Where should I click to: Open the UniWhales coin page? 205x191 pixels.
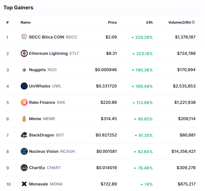40,86
